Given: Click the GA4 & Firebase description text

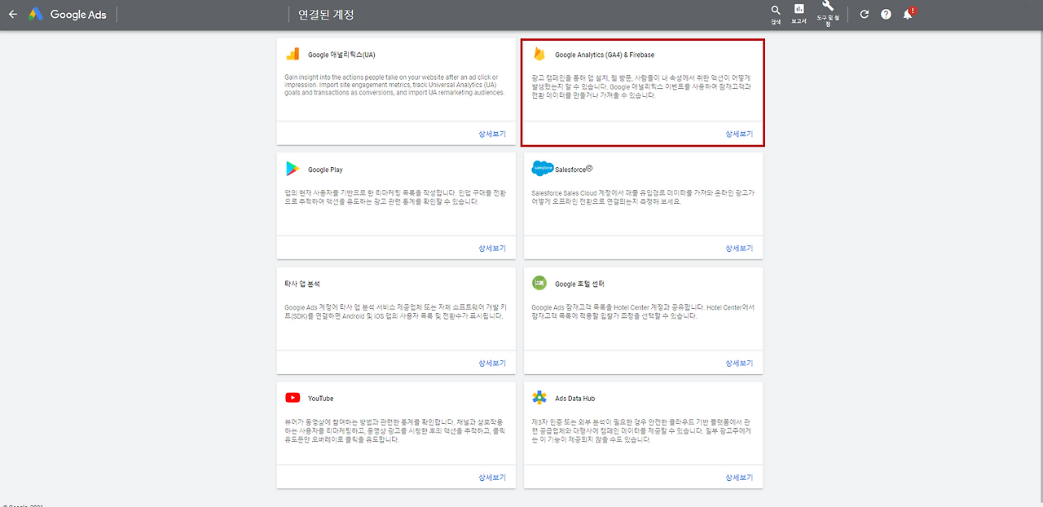Looking at the screenshot, I should point(643,86).
